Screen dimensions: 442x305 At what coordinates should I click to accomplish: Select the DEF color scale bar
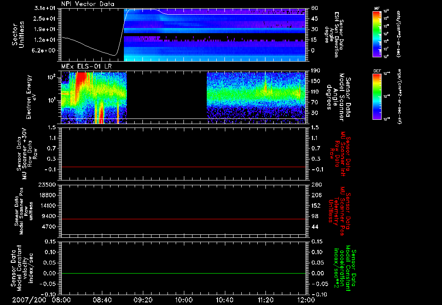coord(377,96)
